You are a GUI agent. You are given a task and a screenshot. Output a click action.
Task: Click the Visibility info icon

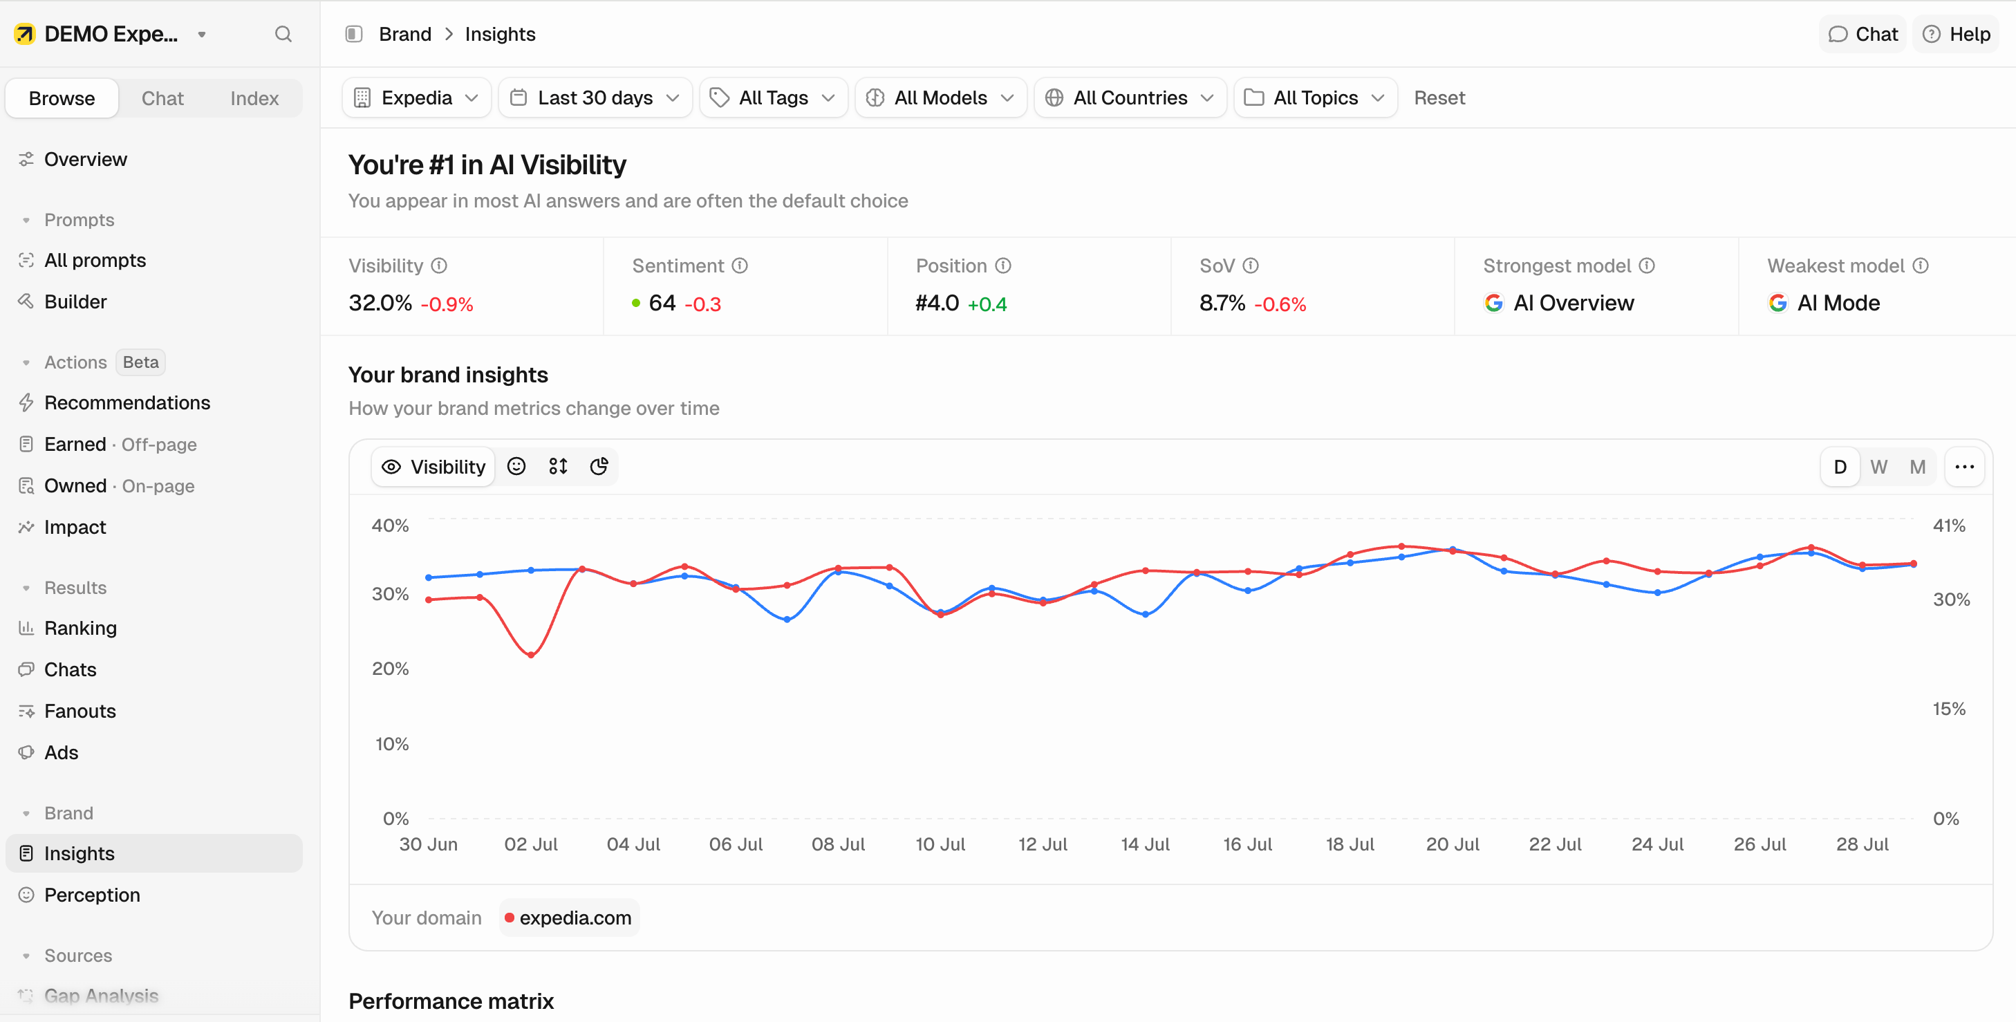point(439,266)
